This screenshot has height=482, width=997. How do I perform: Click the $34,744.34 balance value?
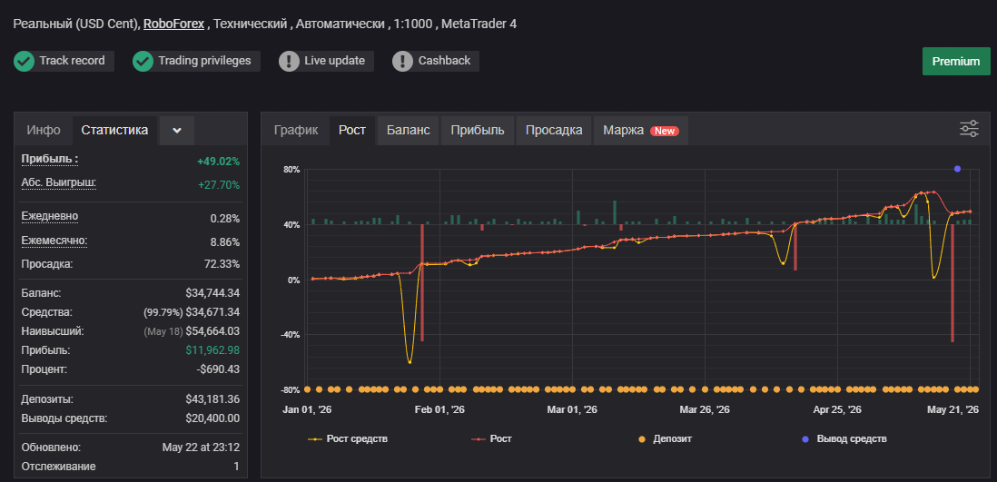click(212, 293)
